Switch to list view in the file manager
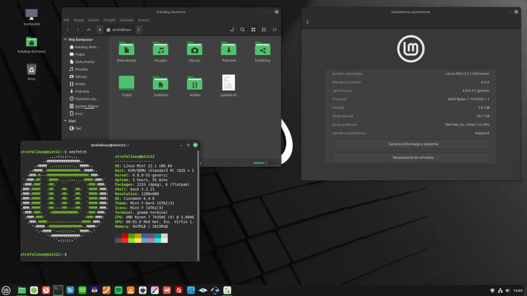Image resolution: width=527 pixels, height=296 pixels. coord(264,30)
